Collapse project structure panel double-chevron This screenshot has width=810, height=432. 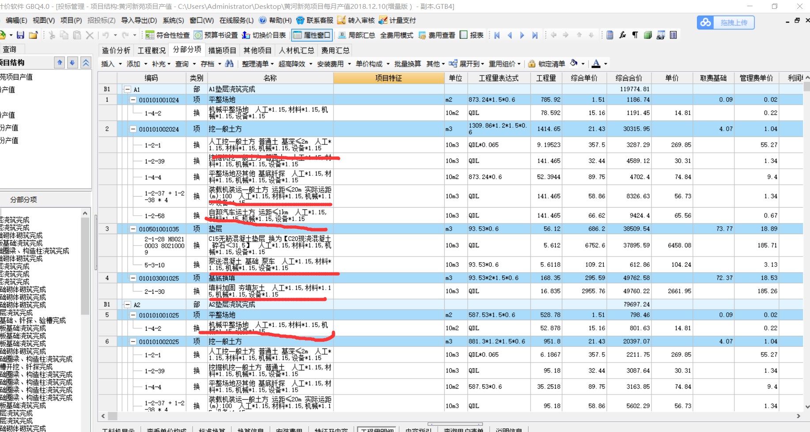pos(86,63)
